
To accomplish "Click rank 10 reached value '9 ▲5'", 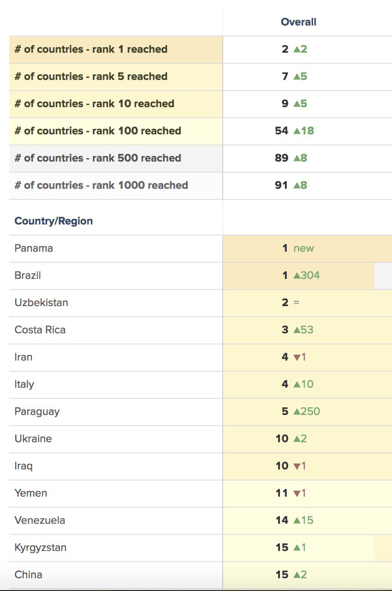I will point(295,104).
